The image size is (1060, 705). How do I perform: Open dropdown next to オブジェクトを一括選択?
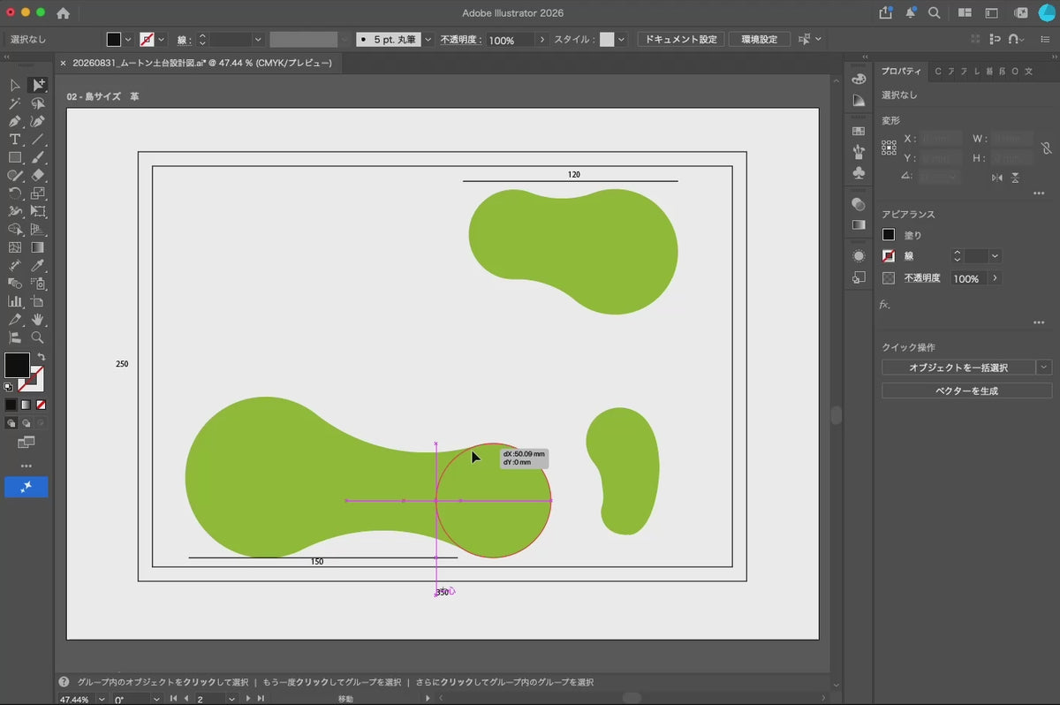pyautogui.click(x=1044, y=368)
